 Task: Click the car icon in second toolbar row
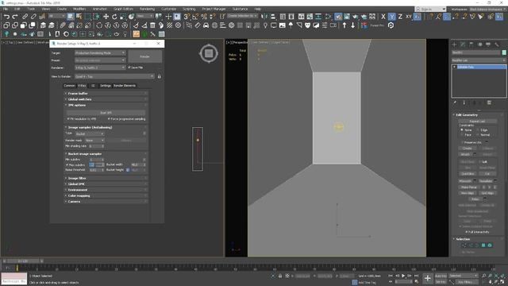click(x=206, y=25)
